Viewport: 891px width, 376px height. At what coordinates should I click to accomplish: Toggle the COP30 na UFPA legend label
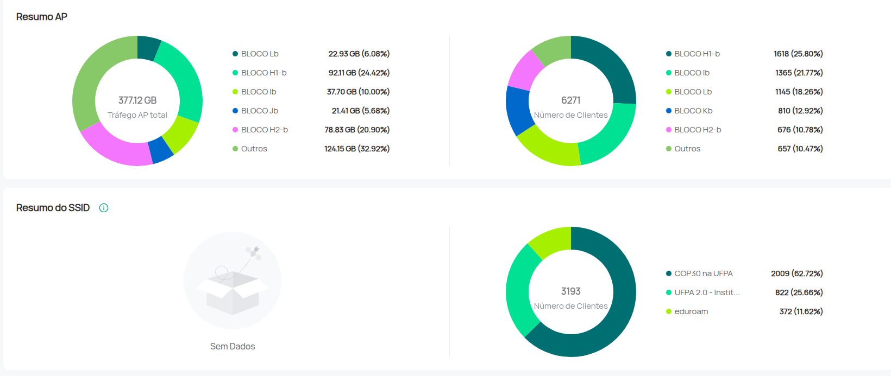click(703, 273)
